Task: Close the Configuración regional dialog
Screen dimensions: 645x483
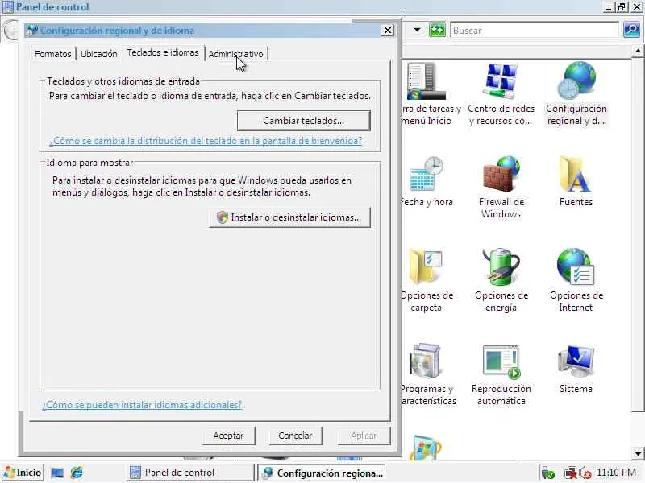Action: tap(388, 30)
